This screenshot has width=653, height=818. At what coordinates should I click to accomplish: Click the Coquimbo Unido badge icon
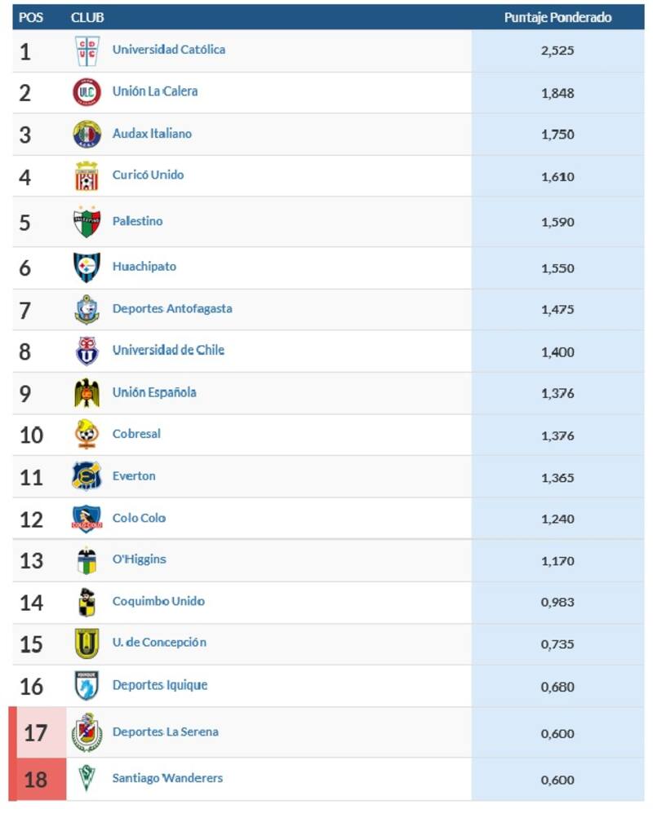[x=87, y=602]
